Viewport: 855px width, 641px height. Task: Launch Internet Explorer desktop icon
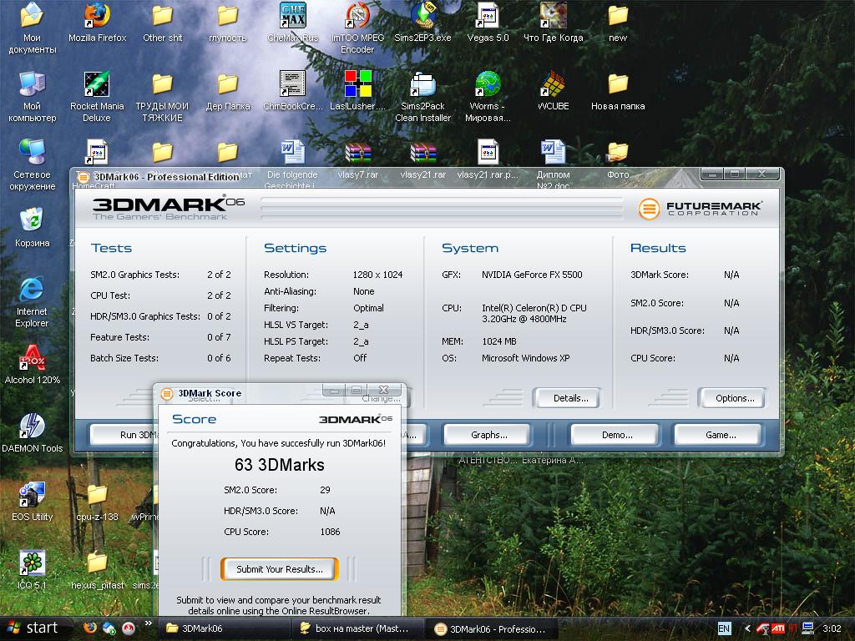click(x=32, y=302)
